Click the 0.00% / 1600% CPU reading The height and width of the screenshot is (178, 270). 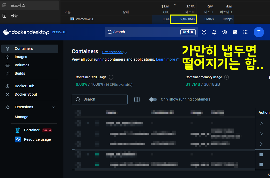pos(89,84)
